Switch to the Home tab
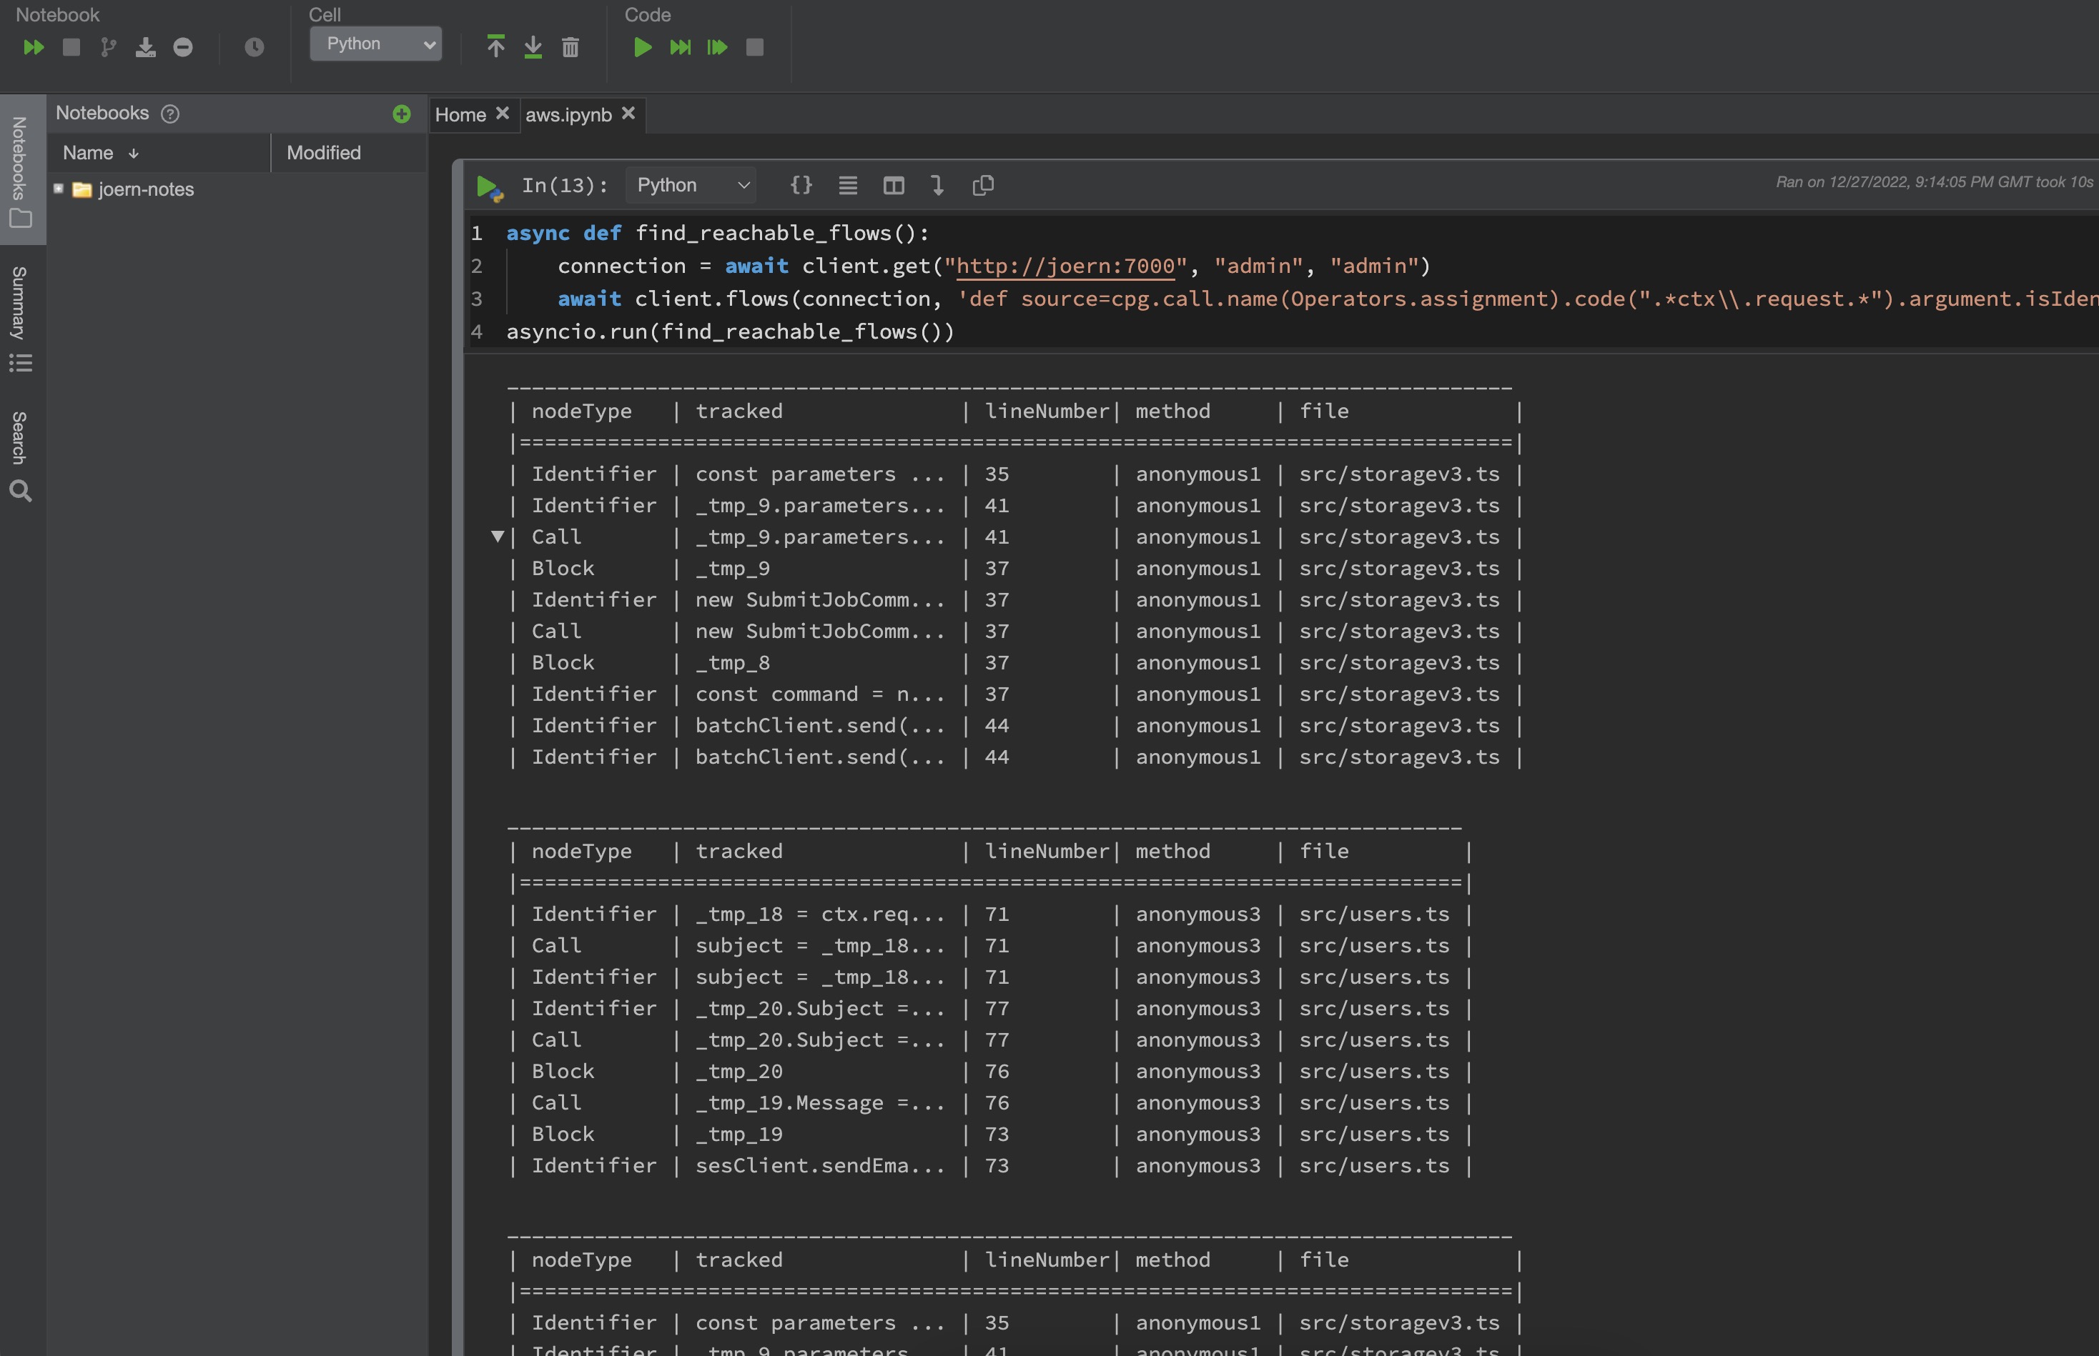 [x=460, y=114]
